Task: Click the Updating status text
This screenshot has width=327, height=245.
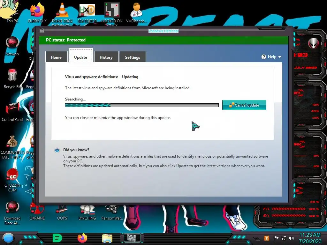Action: [130, 77]
